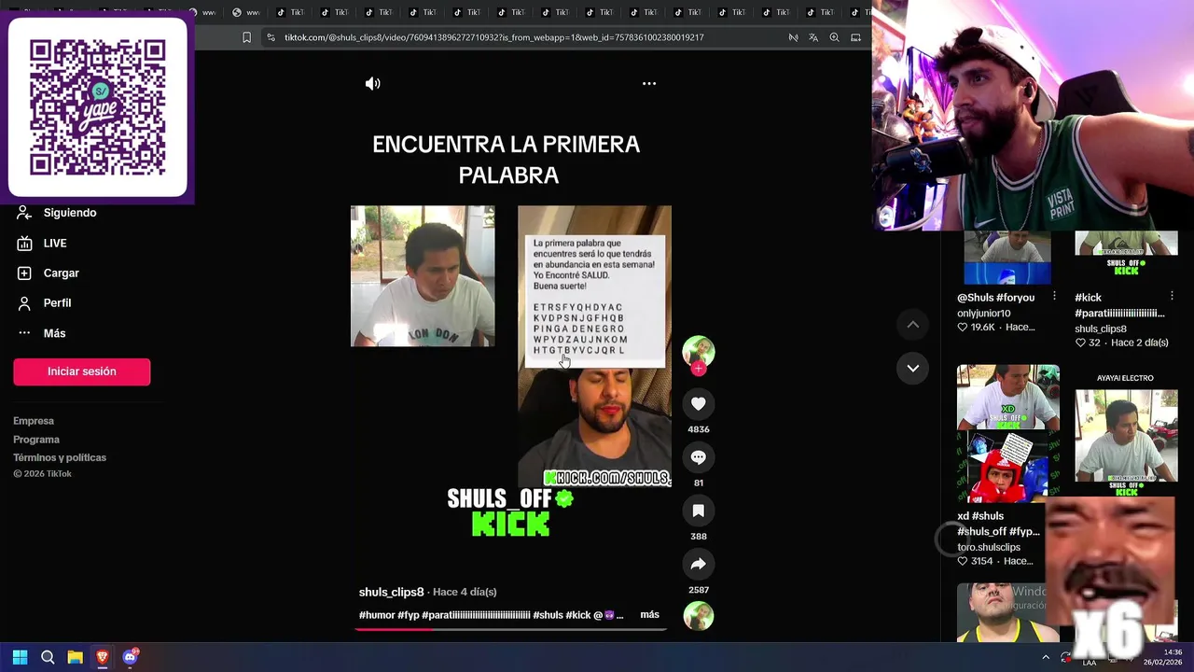The image size is (1194, 672).
Task: Open Empresa footer link
Action: pos(34,421)
